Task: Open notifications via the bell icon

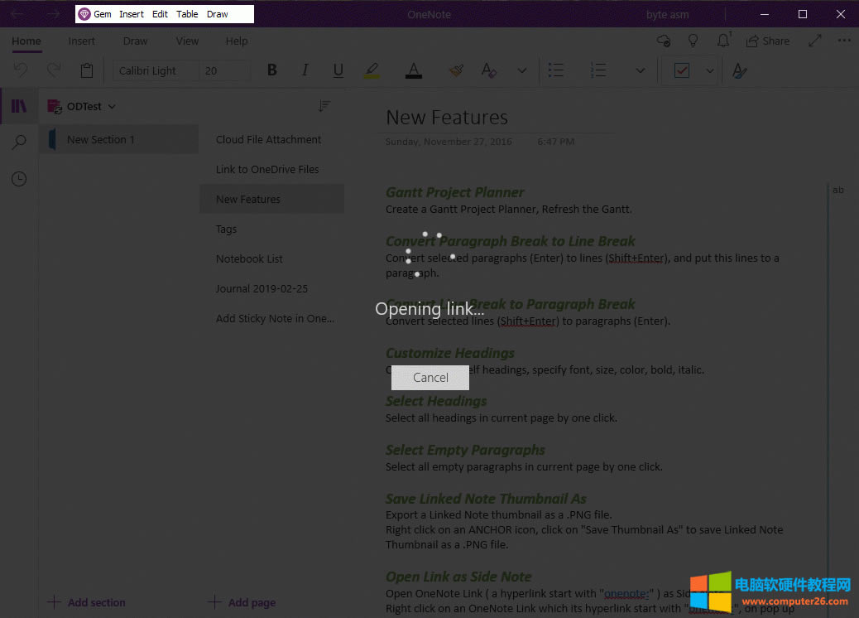Action: pyautogui.click(x=722, y=39)
